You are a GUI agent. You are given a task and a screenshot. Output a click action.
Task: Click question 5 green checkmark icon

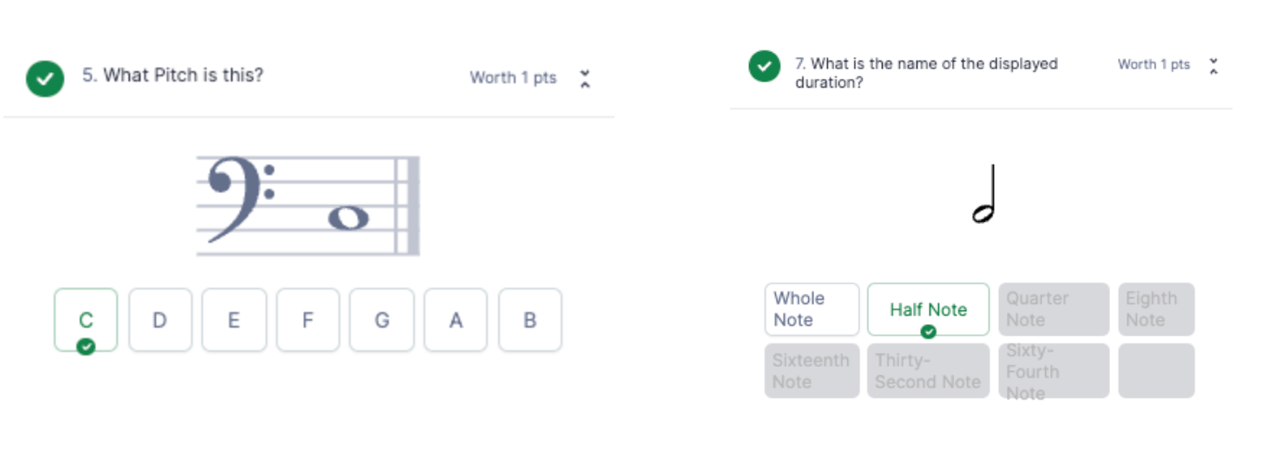point(45,78)
